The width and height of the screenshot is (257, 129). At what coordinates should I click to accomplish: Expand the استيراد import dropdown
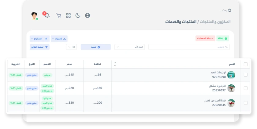59,39
